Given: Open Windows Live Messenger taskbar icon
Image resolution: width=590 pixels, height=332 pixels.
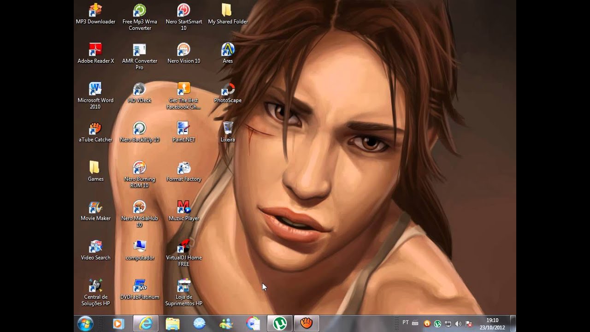Looking at the screenshot, I should coord(226,324).
